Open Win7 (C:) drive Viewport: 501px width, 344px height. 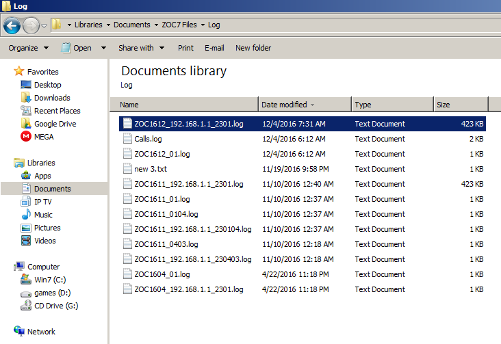43,280
